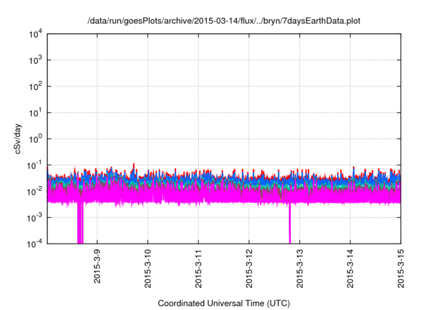Click the 2015-3-12 date label
Image resolution: width=442 pixels, height=310 pixels.
[x=249, y=268]
